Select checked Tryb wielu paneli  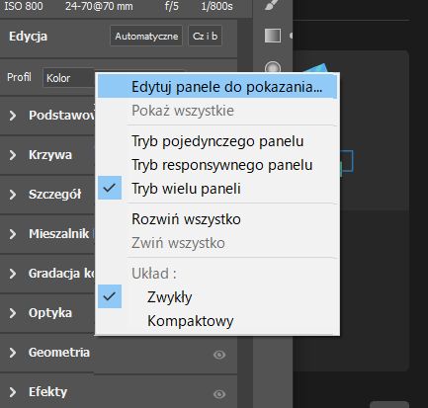click(x=217, y=189)
